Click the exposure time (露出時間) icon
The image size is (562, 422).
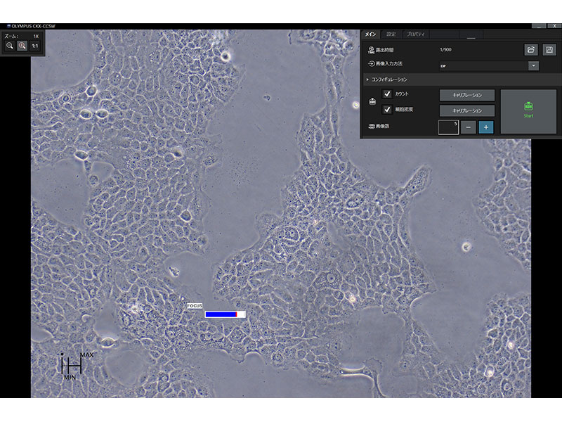(372, 50)
